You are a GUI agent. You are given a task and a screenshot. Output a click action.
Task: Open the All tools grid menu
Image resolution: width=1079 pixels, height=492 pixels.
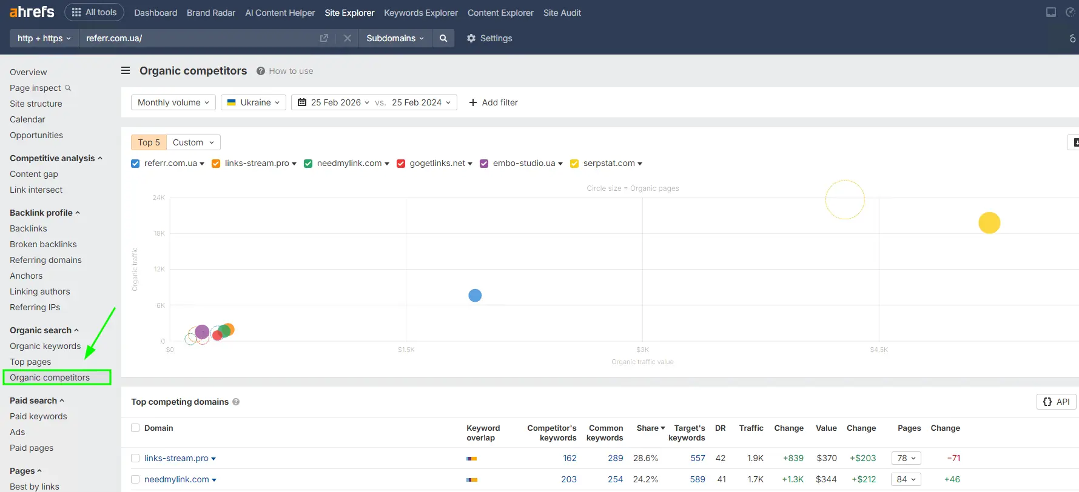point(94,12)
